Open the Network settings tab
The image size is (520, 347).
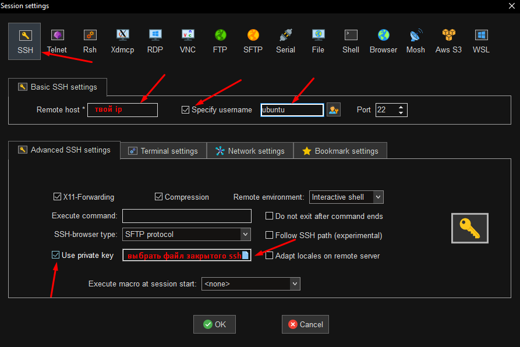pyautogui.click(x=250, y=151)
